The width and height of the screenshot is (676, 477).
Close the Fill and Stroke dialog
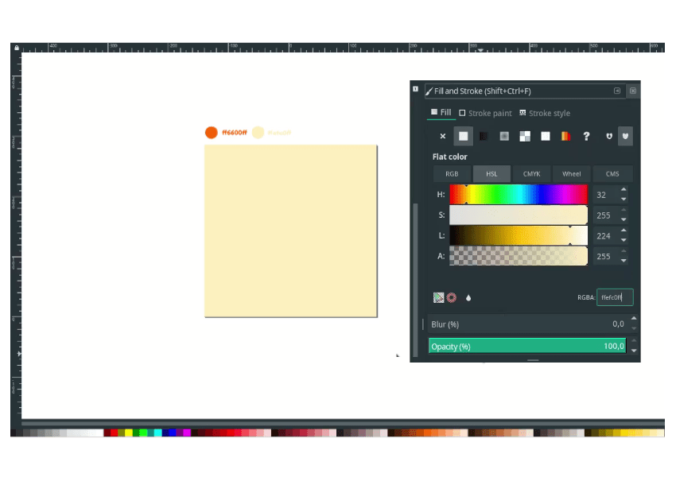(x=633, y=91)
